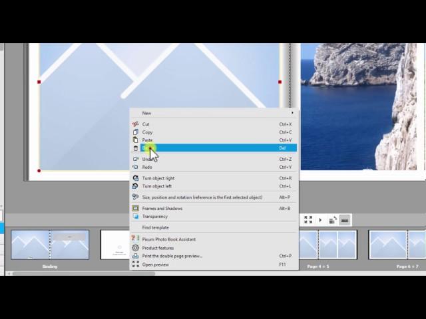Select the white page thumbnail beside Binding

click(115, 245)
